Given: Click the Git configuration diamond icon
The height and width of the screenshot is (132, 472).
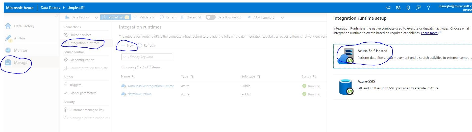Looking at the screenshot, I should [66, 60].
